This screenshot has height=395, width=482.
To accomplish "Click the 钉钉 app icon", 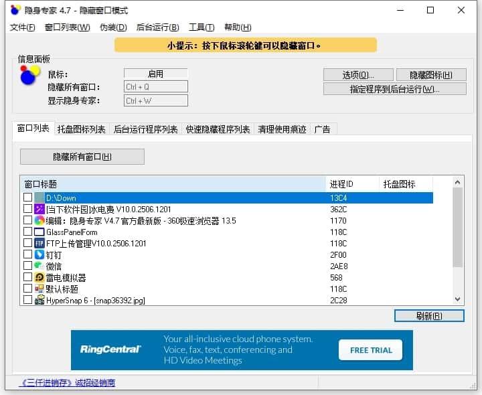I will [39, 254].
